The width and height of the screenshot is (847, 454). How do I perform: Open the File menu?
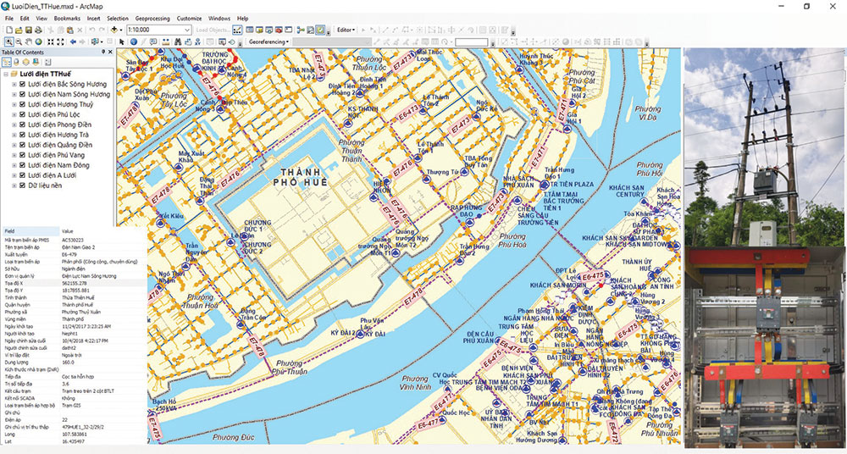tap(9, 19)
